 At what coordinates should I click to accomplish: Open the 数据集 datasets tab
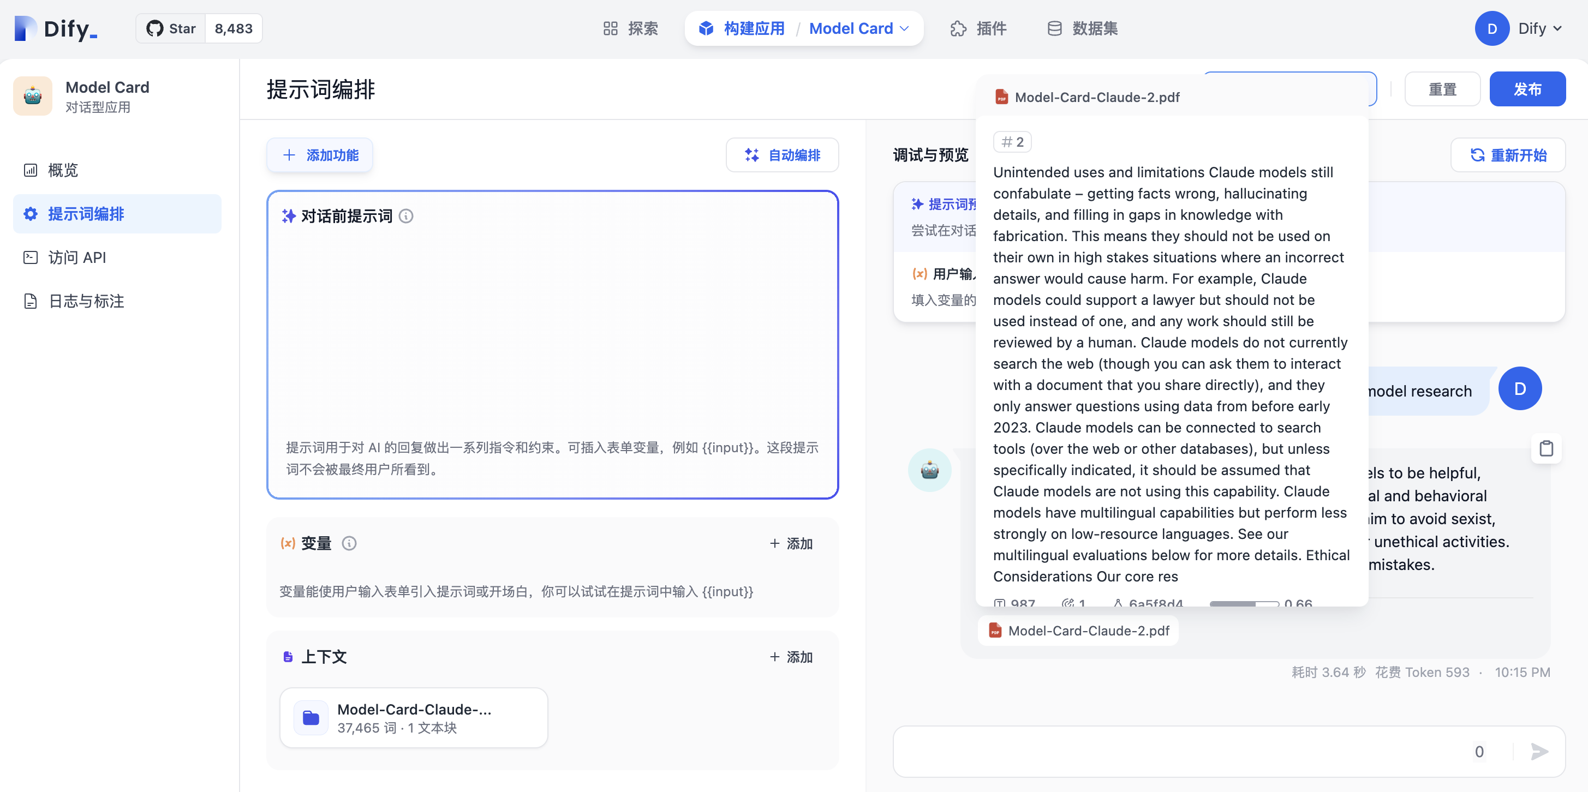click(x=1082, y=28)
